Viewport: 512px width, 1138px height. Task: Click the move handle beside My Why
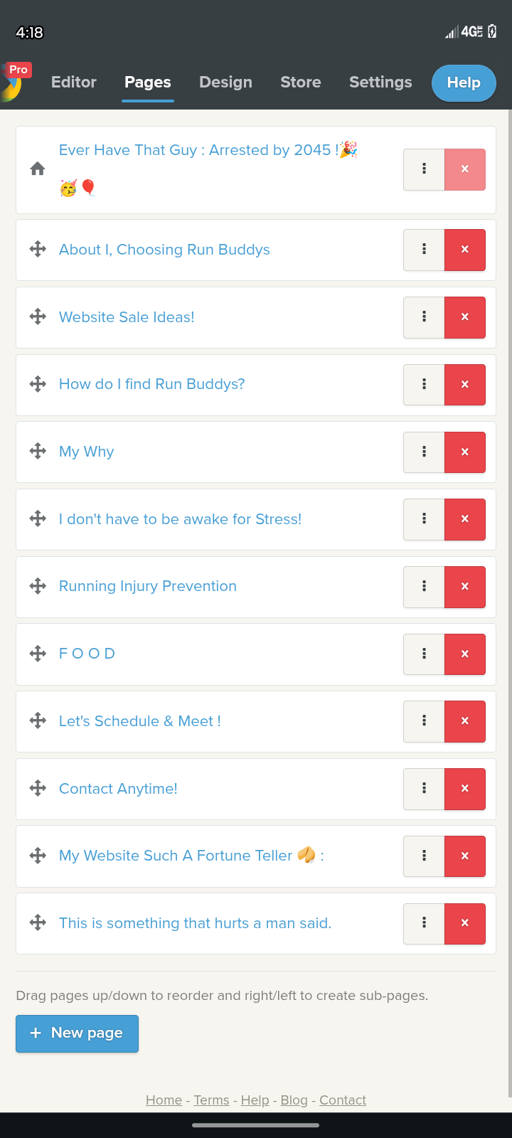(38, 452)
